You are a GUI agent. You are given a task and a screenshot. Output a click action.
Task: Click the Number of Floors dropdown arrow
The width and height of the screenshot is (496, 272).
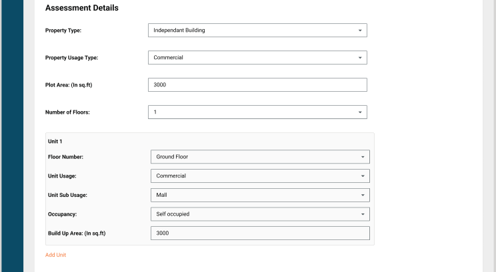click(359, 112)
